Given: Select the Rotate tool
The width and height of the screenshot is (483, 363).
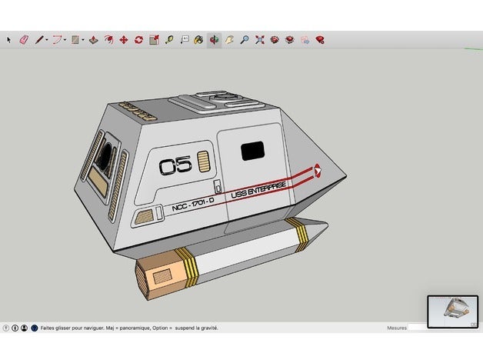Looking at the screenshot, I should 139,40.
